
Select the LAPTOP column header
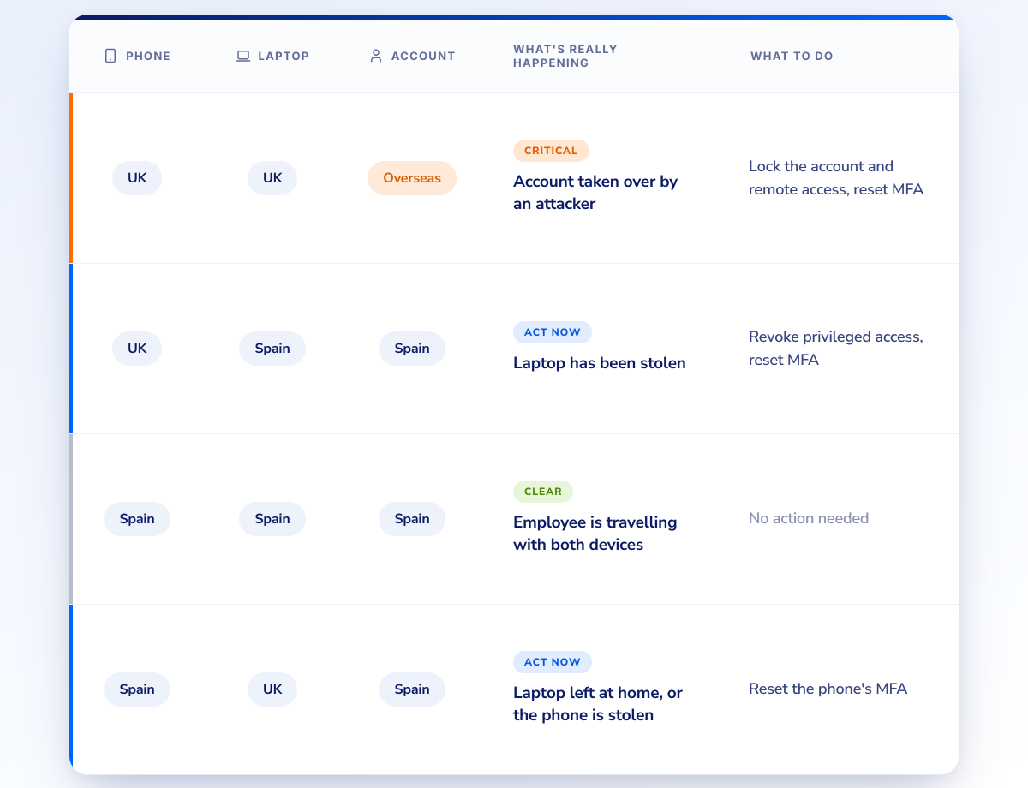pos(272,56)
